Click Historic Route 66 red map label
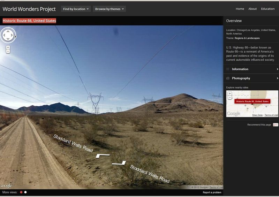 click(252, 101)
